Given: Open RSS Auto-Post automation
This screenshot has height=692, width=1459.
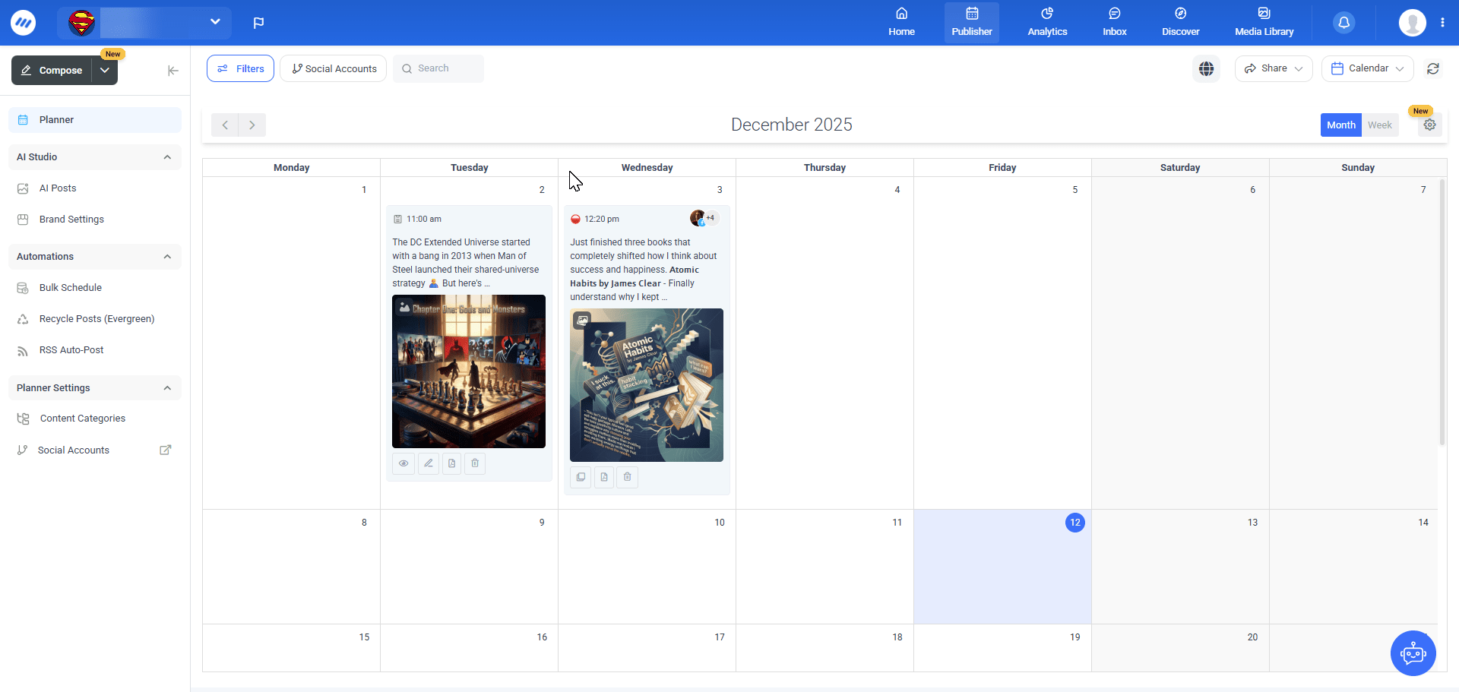Looking at the screenshot, I should 71,349.
